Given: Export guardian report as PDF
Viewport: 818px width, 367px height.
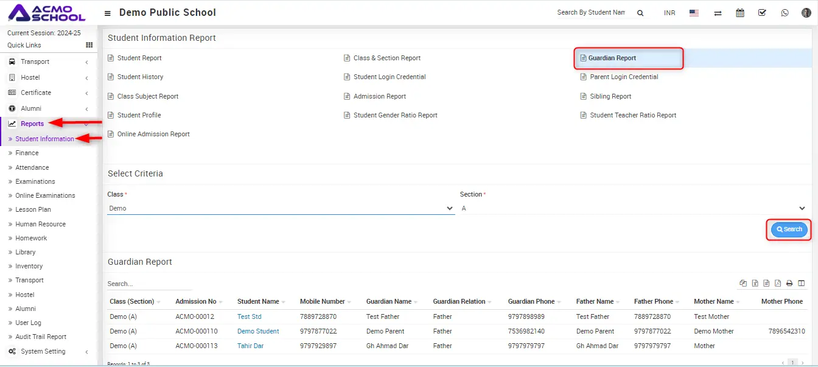Looking at the screenshot, I should point(778,283).
